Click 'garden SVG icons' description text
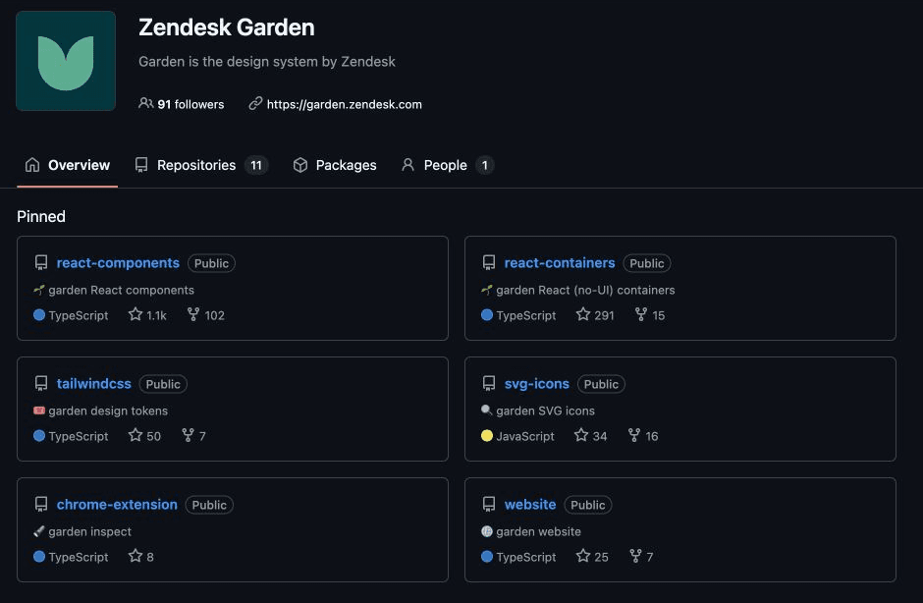Image resolution: width=923 pixels, height=603 pixels. (545, 411)
